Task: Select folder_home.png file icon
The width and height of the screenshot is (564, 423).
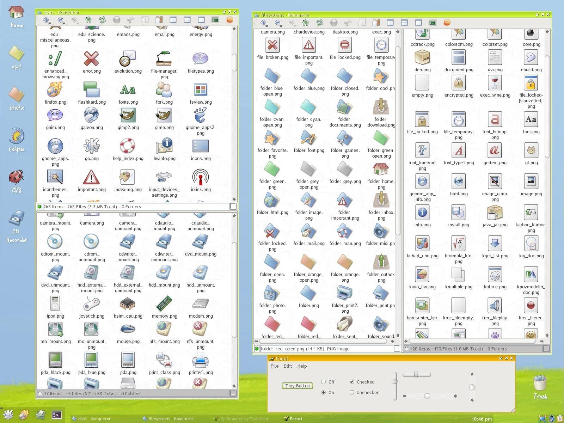Action: 381,169
